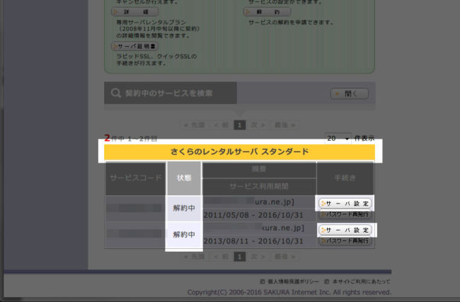Click 解約中 status of the 2011/05/08 service
The width and height of the screenshot is (460, 302).
tap(184, 208)
